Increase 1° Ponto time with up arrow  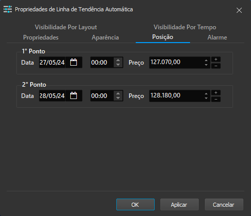[x=118, y=60]
